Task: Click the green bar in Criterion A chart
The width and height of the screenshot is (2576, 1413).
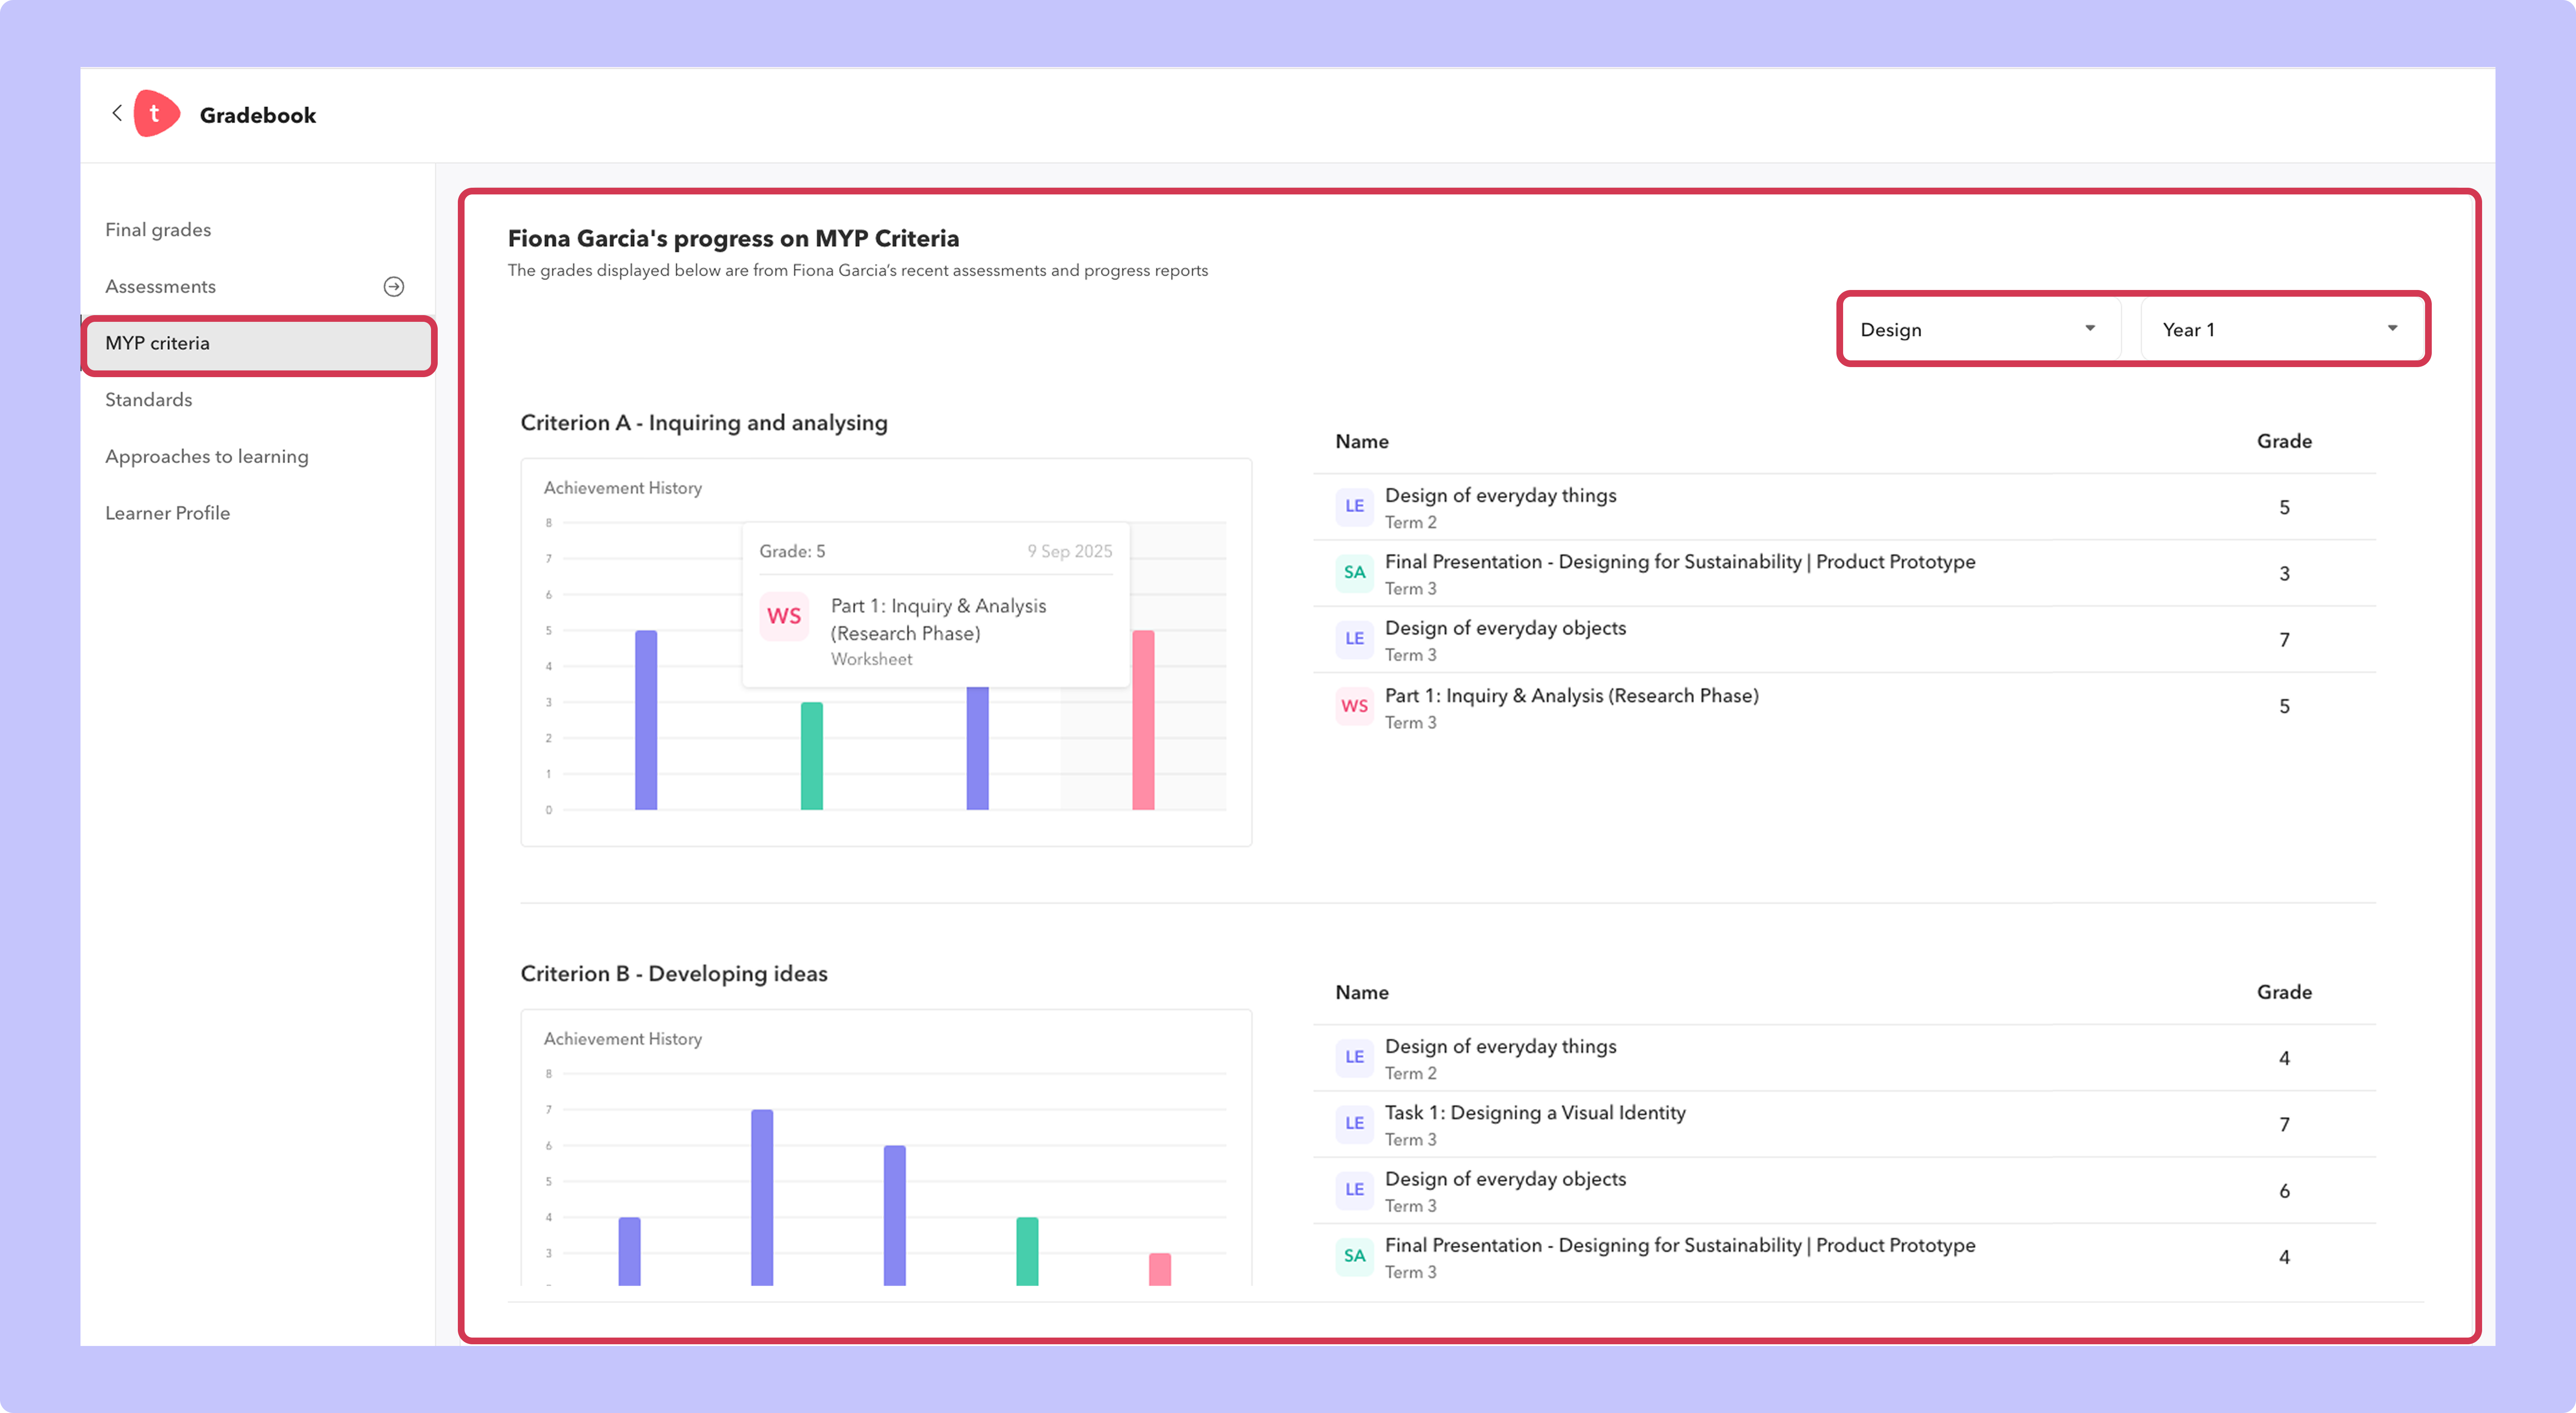Action: click(x=812, y=756)
